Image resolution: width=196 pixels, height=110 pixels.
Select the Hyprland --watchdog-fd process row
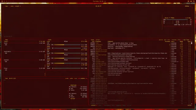point(141,48)
